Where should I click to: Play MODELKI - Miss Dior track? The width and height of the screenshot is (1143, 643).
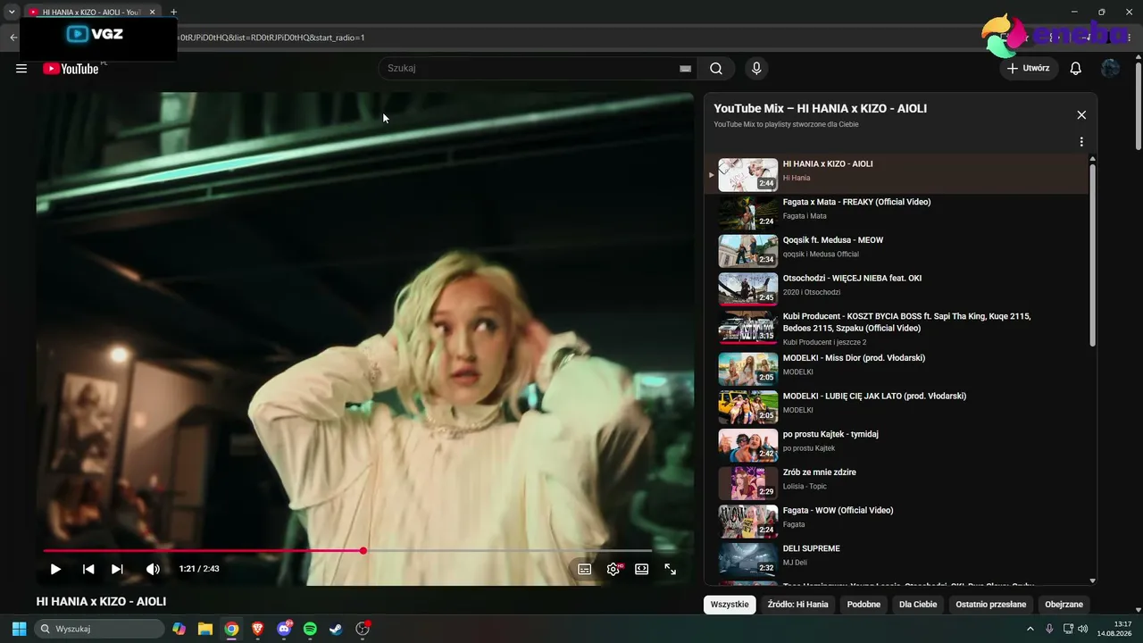[x=897, y=367]
